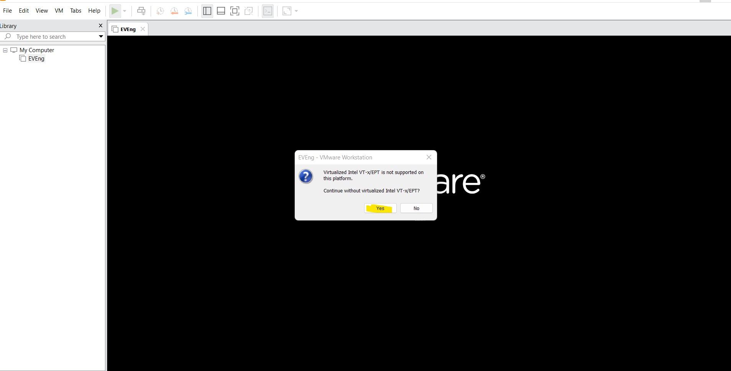Viewport: 731px width, 371px height.
Task: Open the Tabs menu
Action: tap(76, 11)
